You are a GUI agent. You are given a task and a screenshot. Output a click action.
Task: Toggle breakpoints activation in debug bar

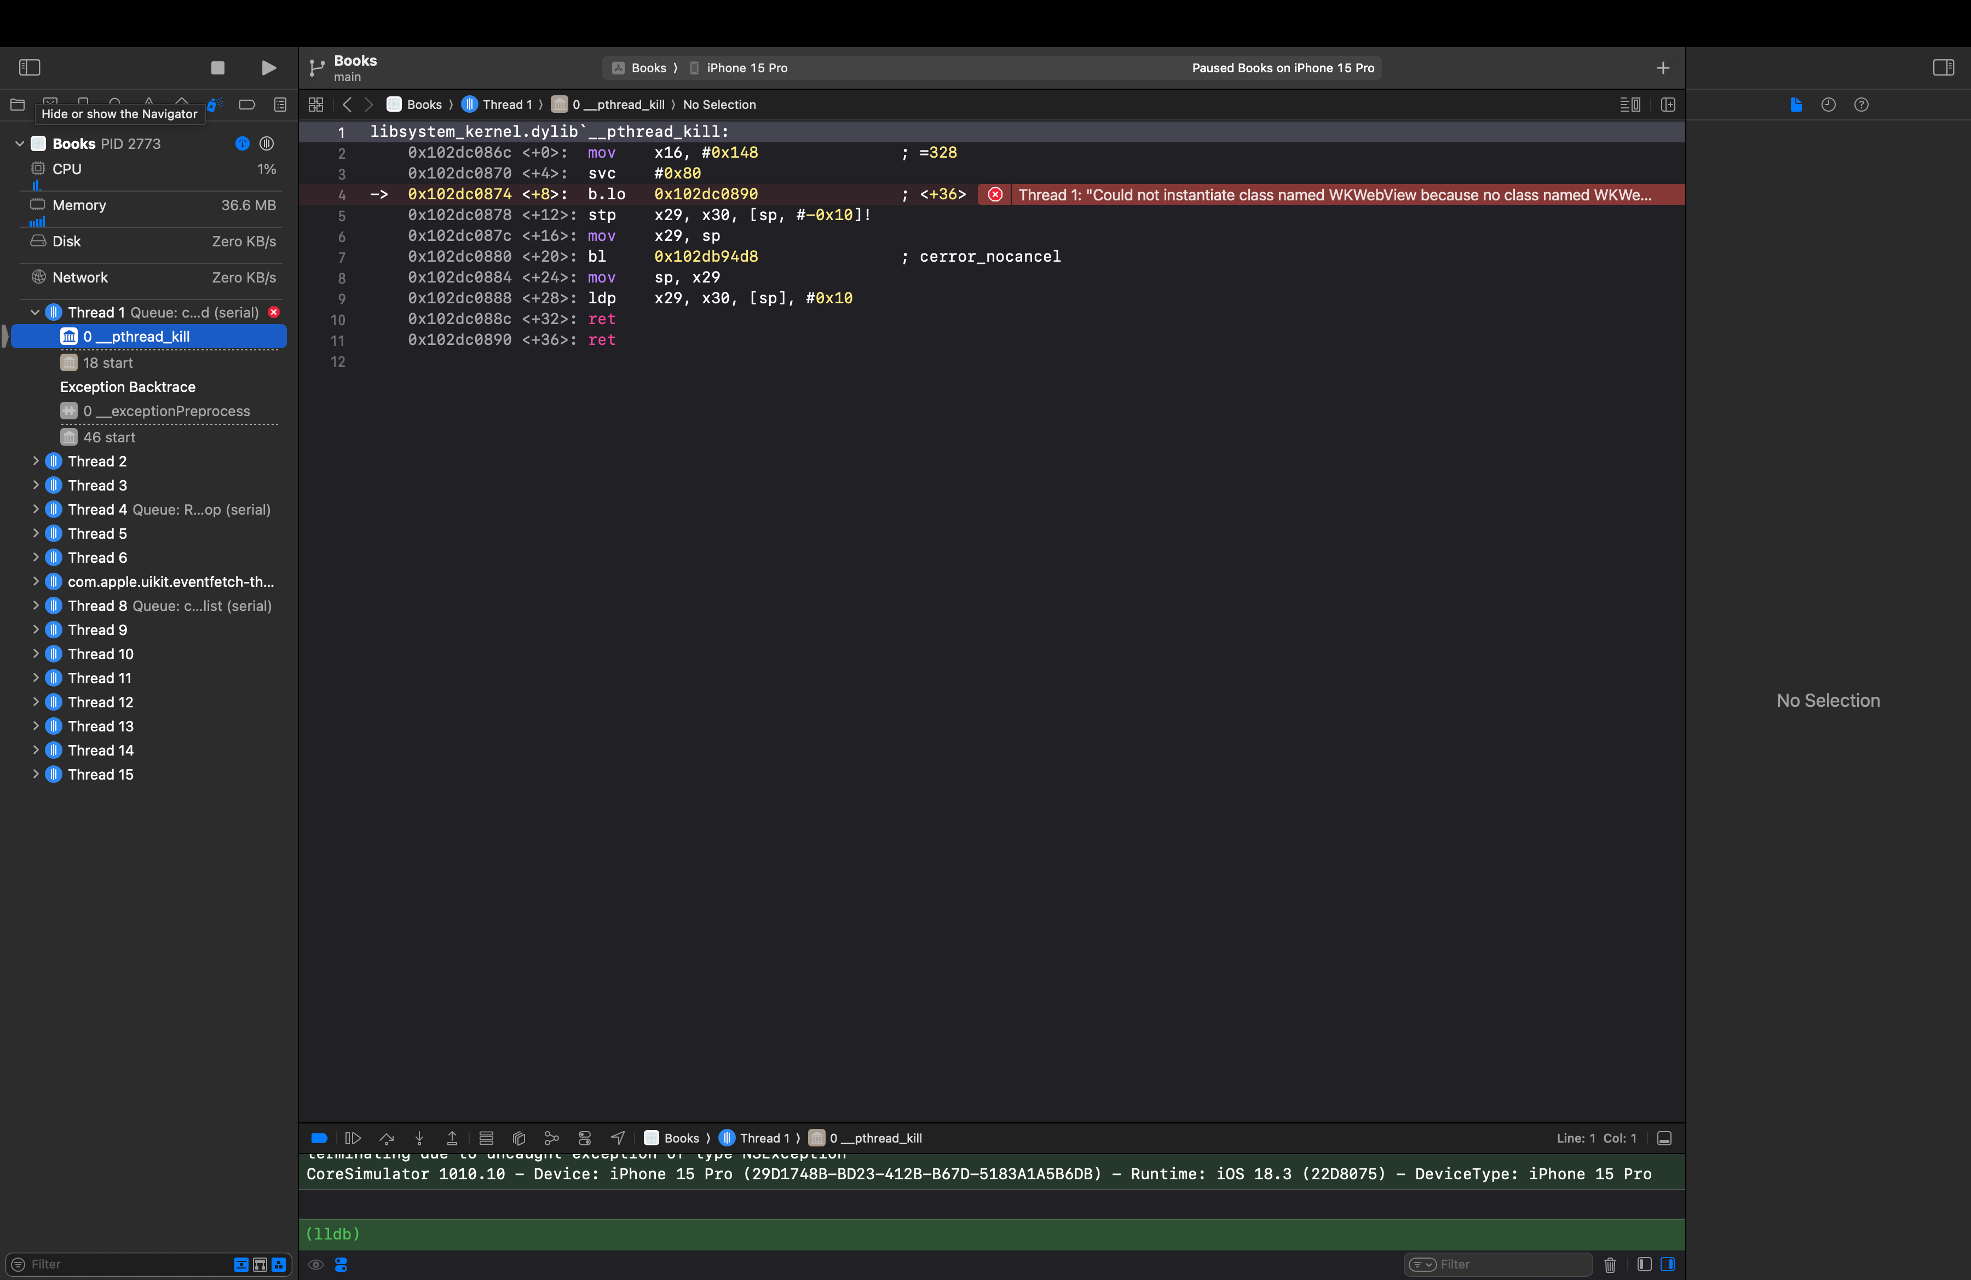tap(319, 1138)
